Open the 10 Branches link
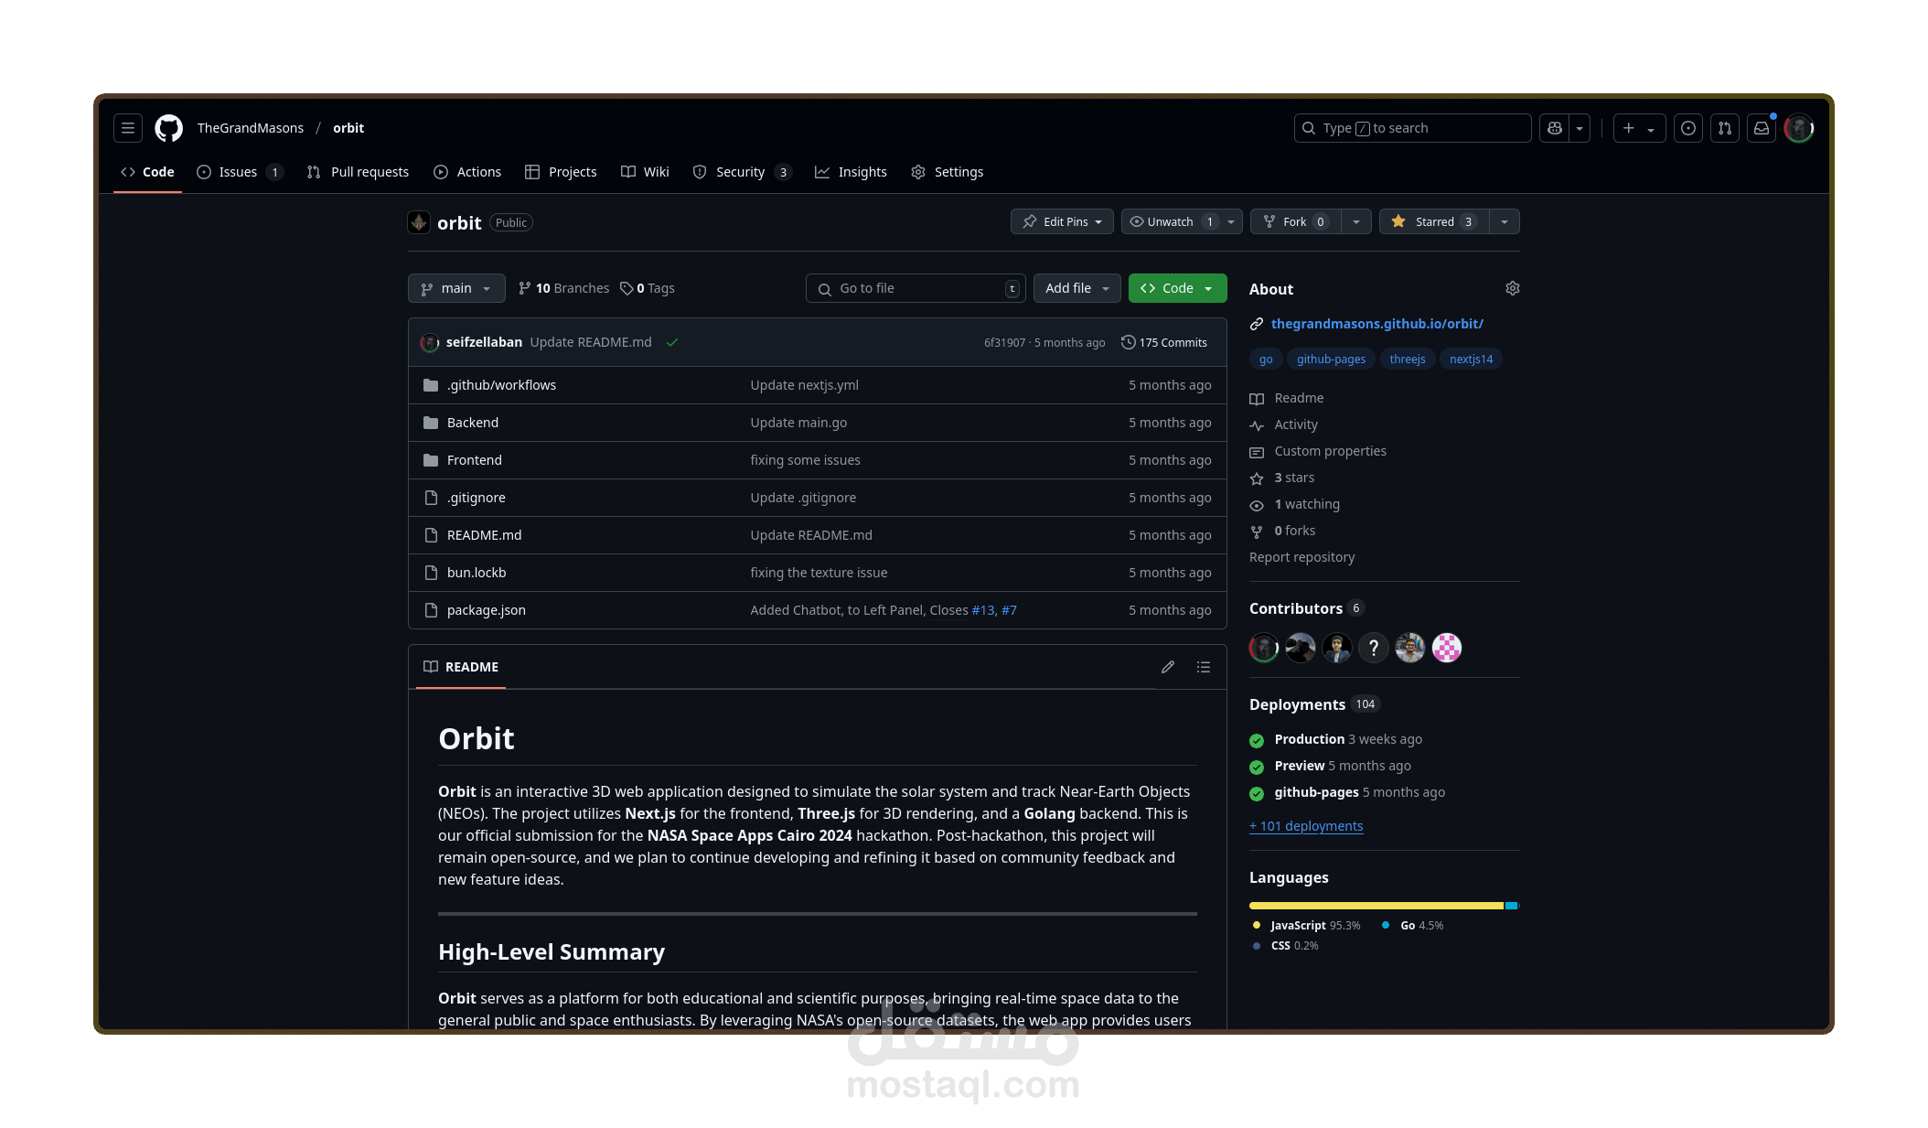The image size is (1928, 1128). pos(563,288)
